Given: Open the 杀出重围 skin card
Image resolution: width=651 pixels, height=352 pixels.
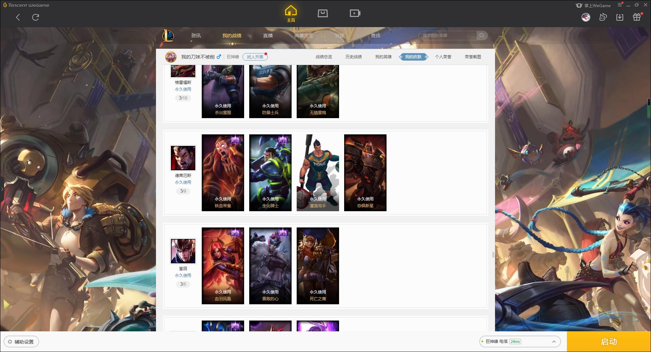Looking at the screenshot, I should click(223, 91).
